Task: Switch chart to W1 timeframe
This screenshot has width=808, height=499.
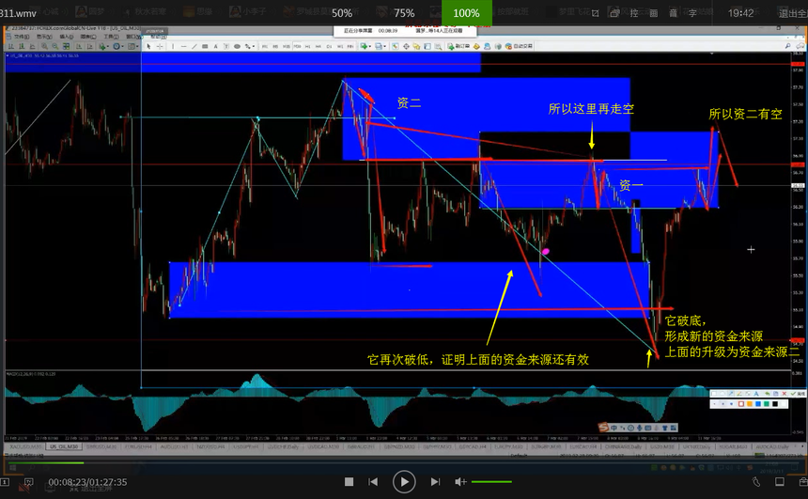Action: click(x=340, y=46)
